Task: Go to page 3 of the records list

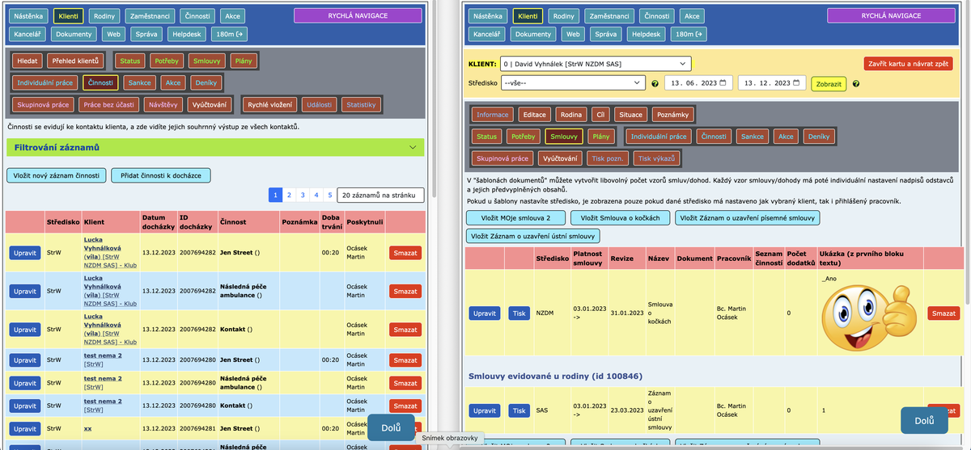Action: [x=303, y=195]
